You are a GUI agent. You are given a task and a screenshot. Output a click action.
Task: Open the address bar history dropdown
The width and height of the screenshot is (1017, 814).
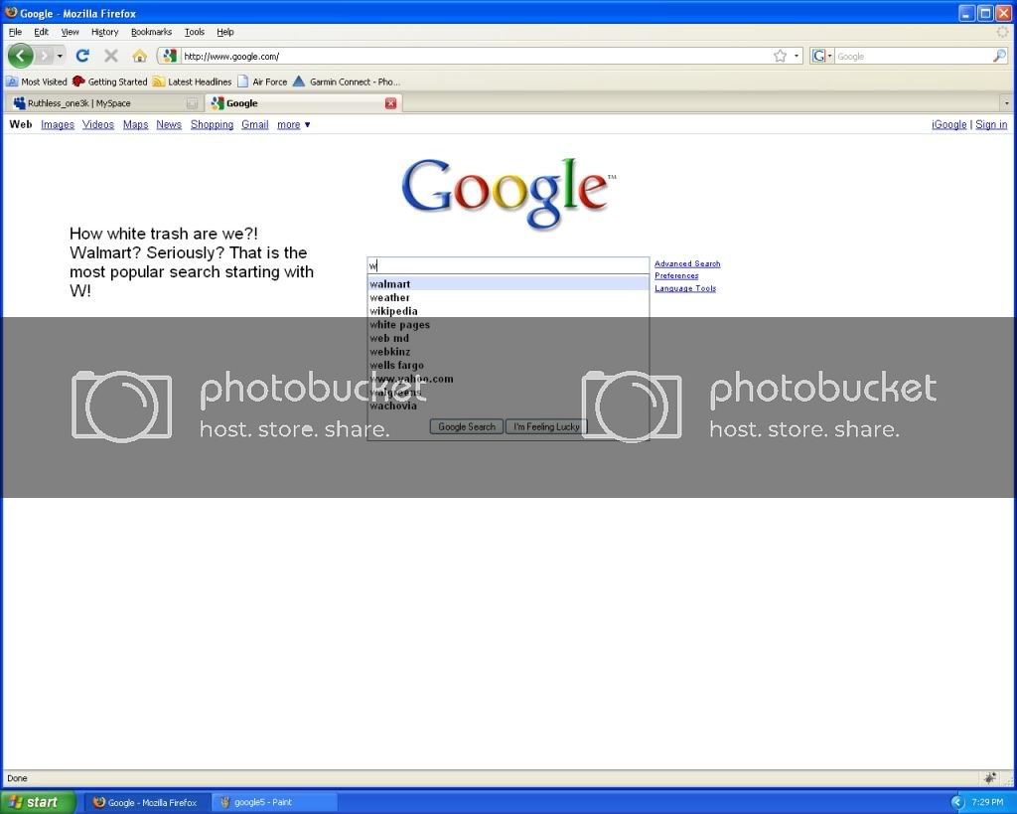797,56
